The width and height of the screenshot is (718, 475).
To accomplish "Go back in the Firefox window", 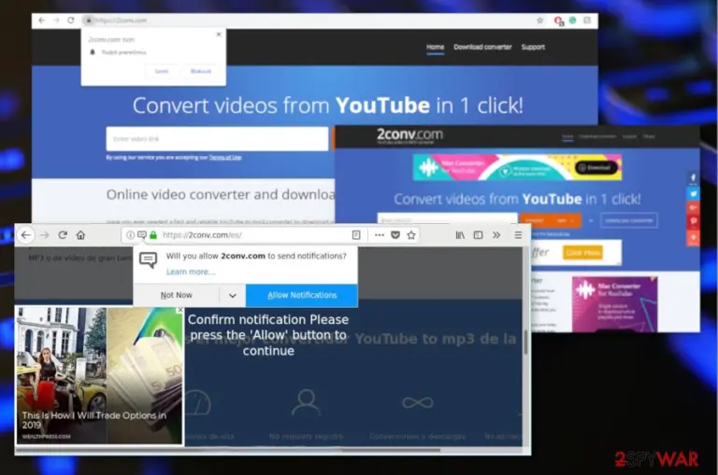I will point(25,235).
